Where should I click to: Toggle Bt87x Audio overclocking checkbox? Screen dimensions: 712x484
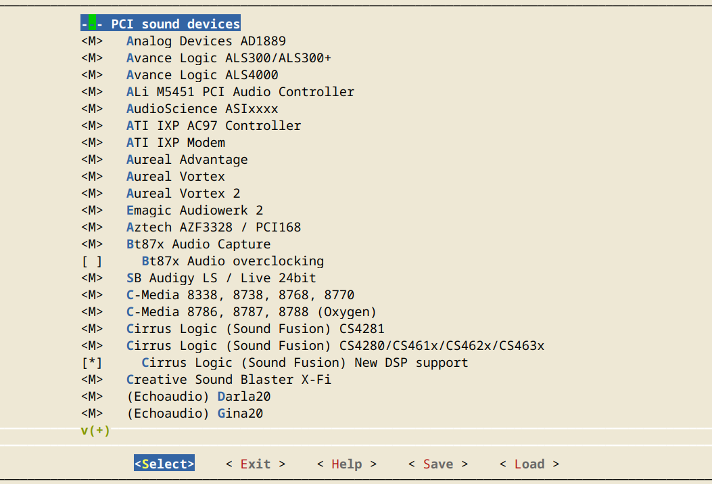(x=92, y=261)
